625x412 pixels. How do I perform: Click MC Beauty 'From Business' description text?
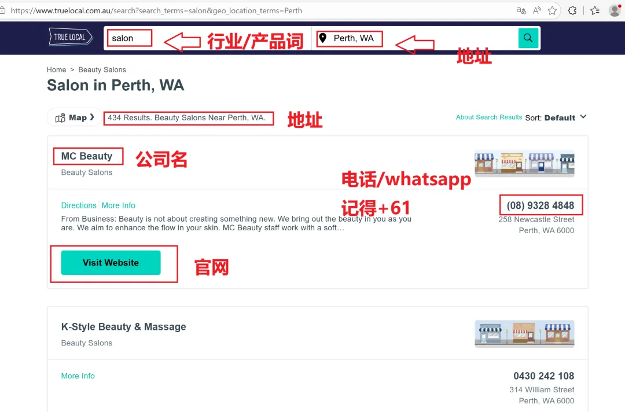pos(236,223)
